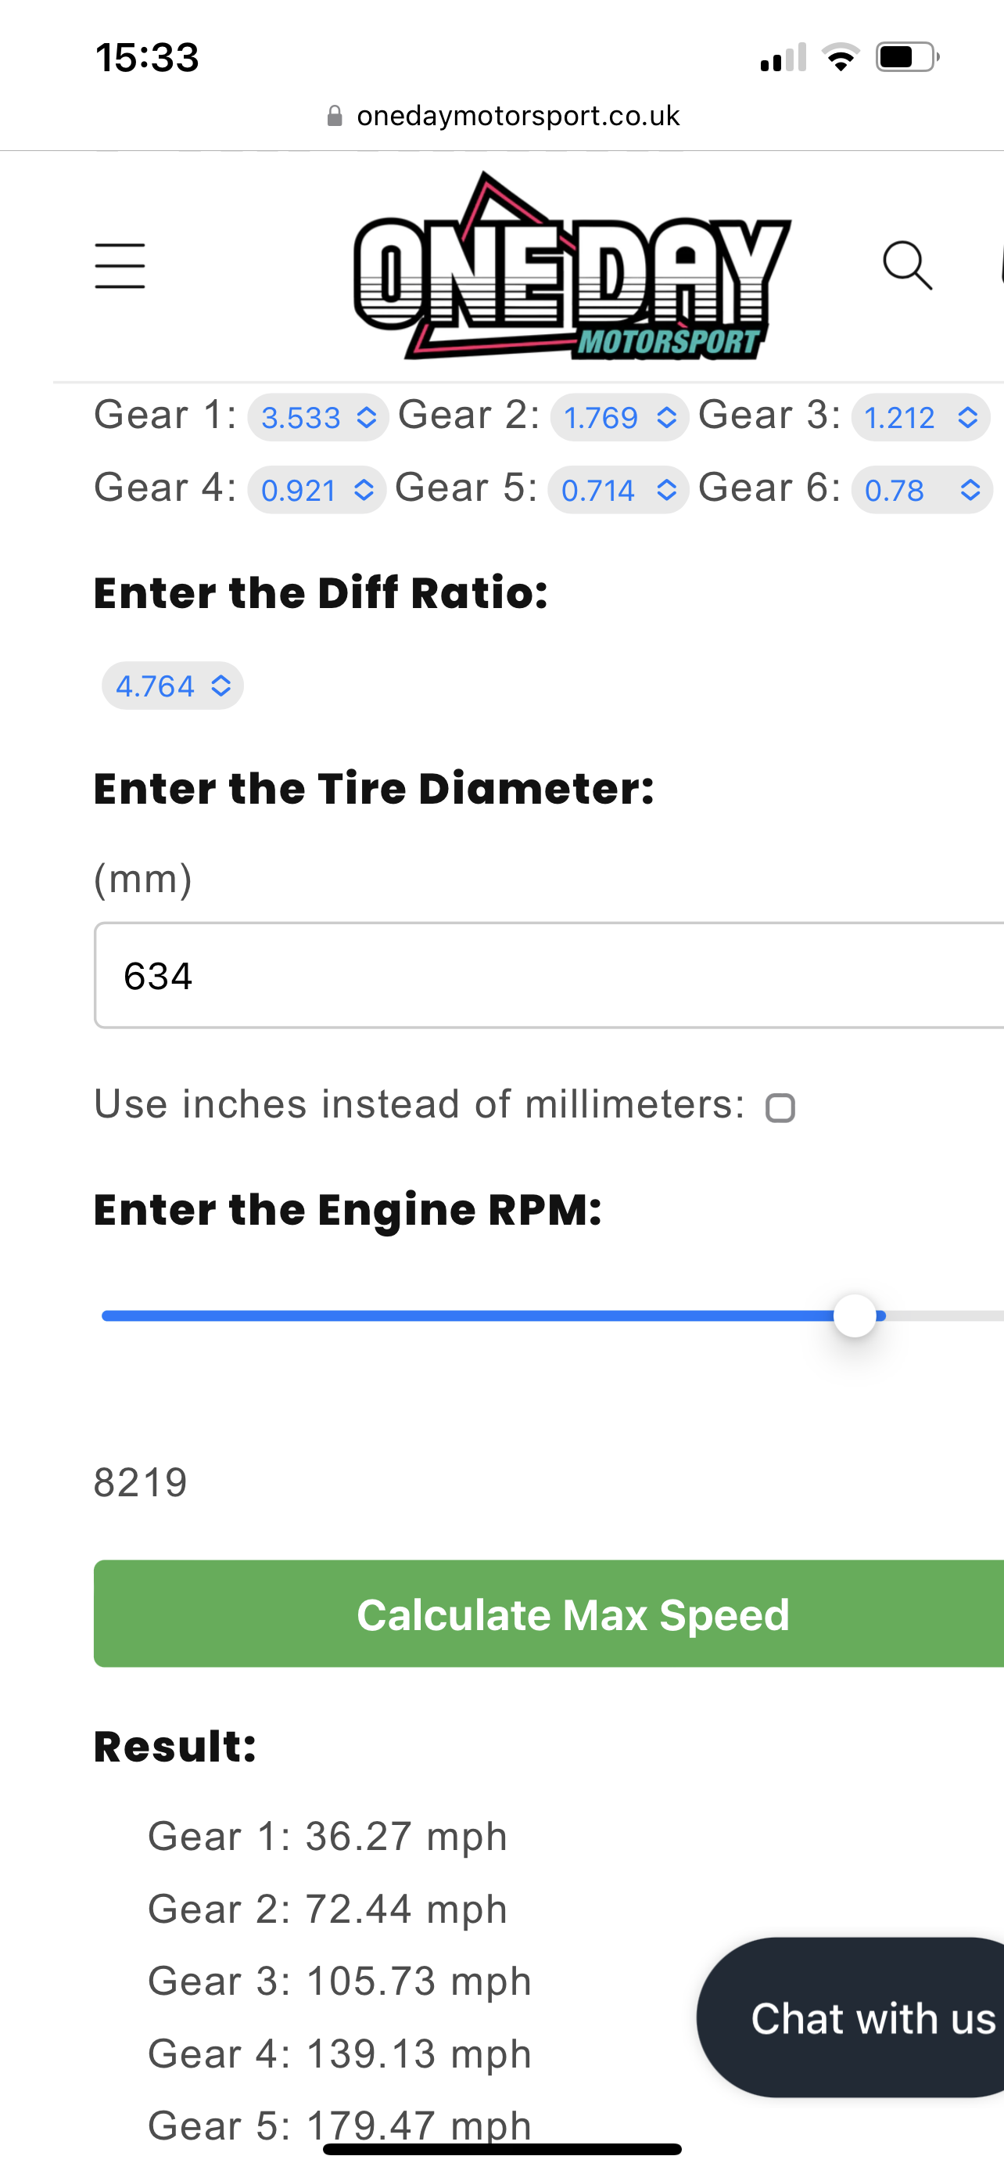Tap the search magnifier icon
This screenshot has width=1004, height=2174.
[907, 266]
